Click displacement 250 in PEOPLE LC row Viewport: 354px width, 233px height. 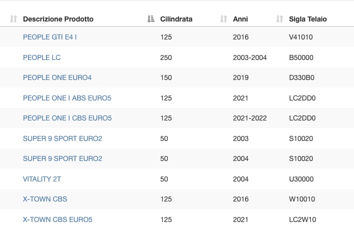tap(166, 57)
